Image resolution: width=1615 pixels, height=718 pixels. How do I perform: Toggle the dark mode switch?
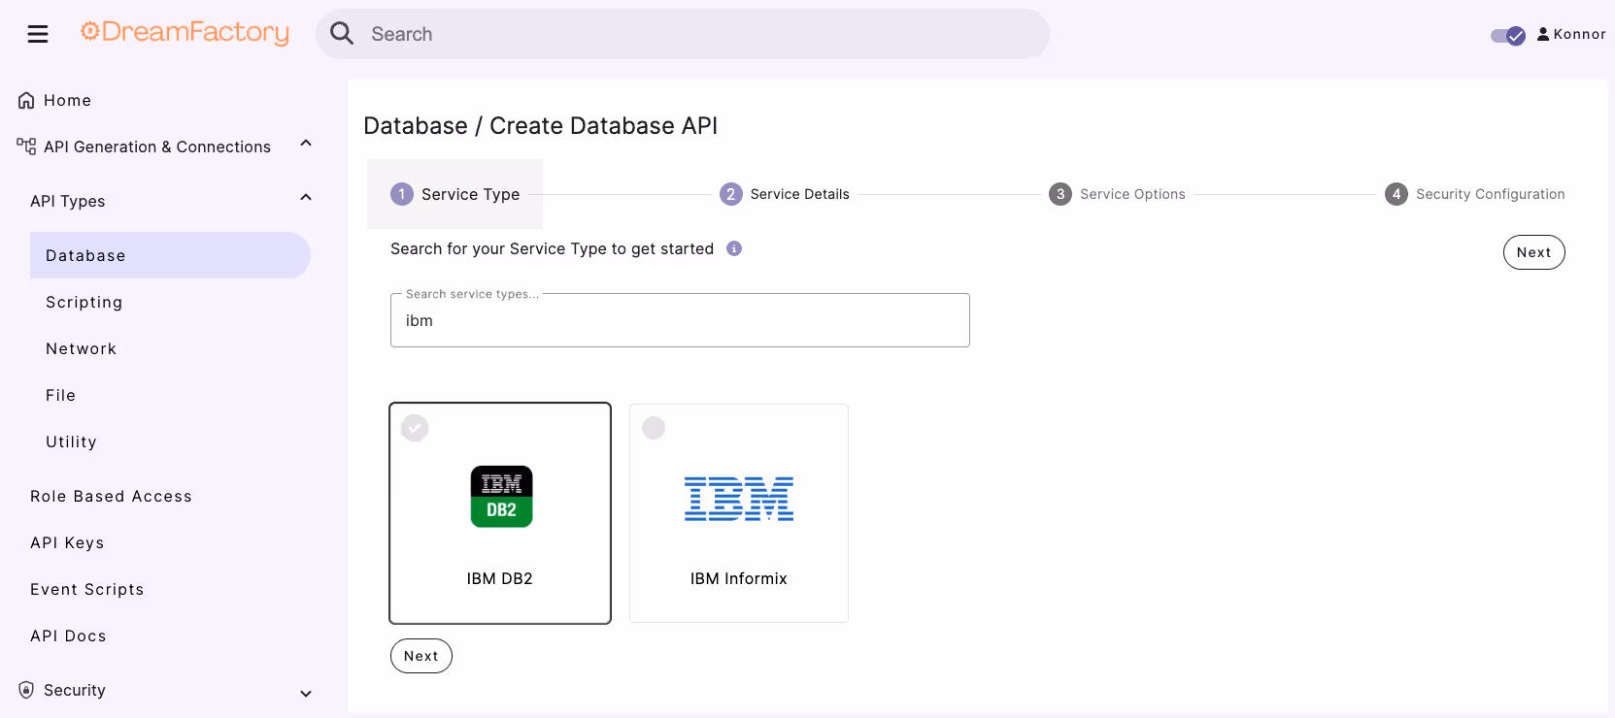coord(1508,36)
